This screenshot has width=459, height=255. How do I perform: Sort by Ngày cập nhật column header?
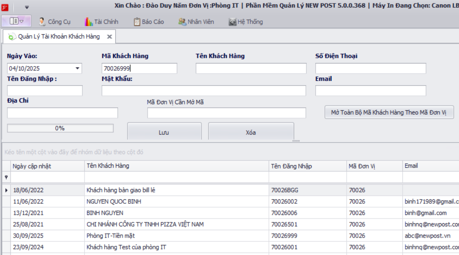pos(48,166)
